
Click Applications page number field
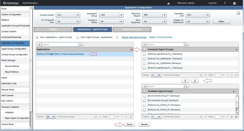pos(112,117)
